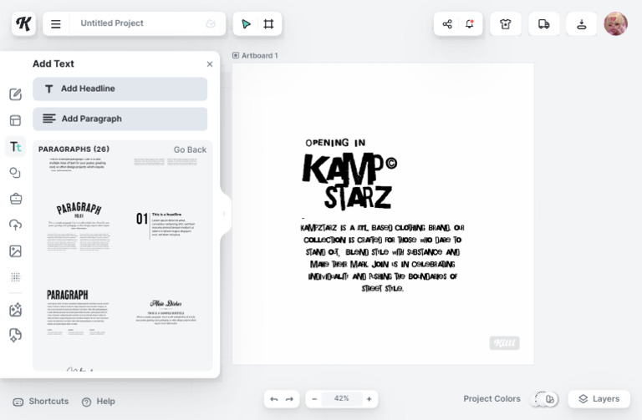
Task: Click Add Headline button
Action: 120,89
